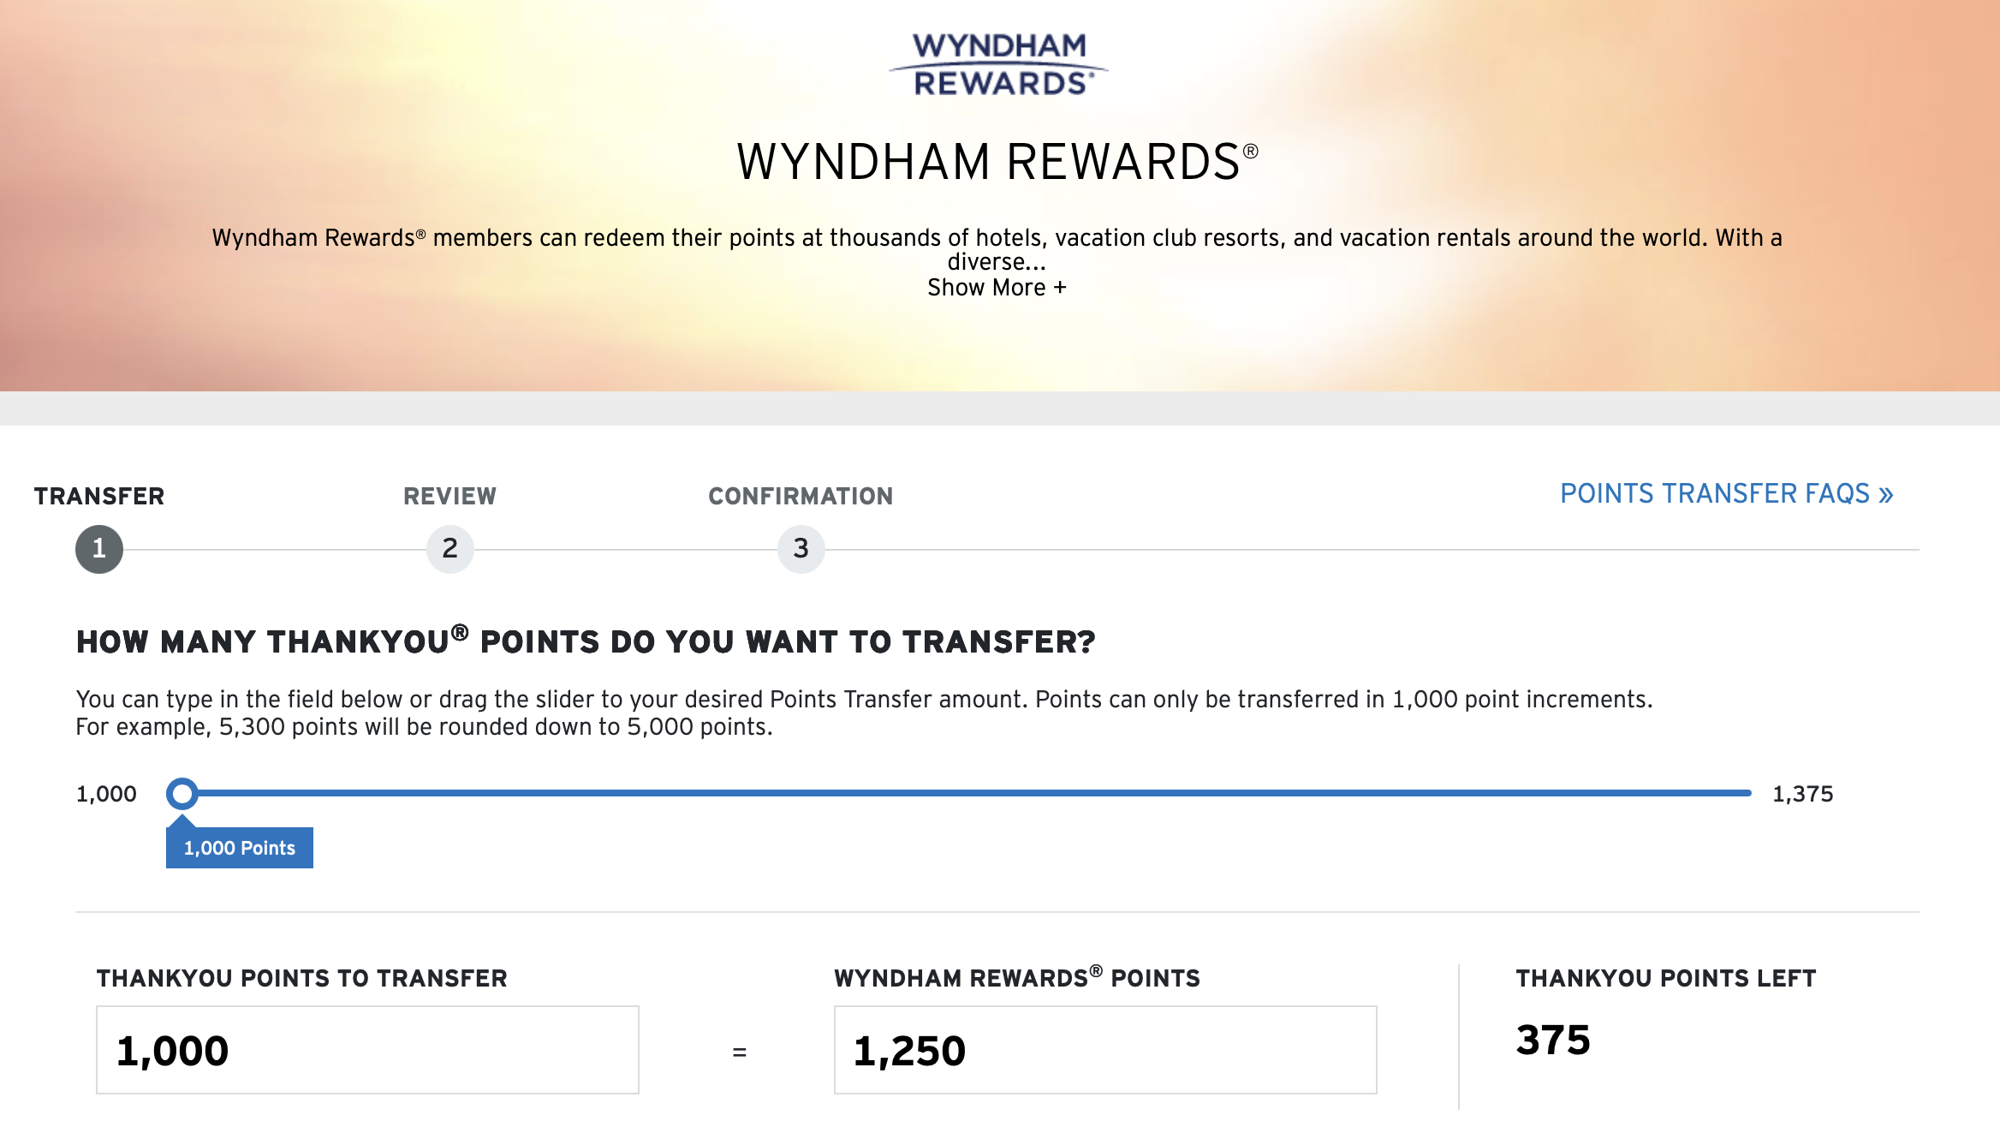Click step 2 circle under Review

pyautogui.click(x=449, y=549)
